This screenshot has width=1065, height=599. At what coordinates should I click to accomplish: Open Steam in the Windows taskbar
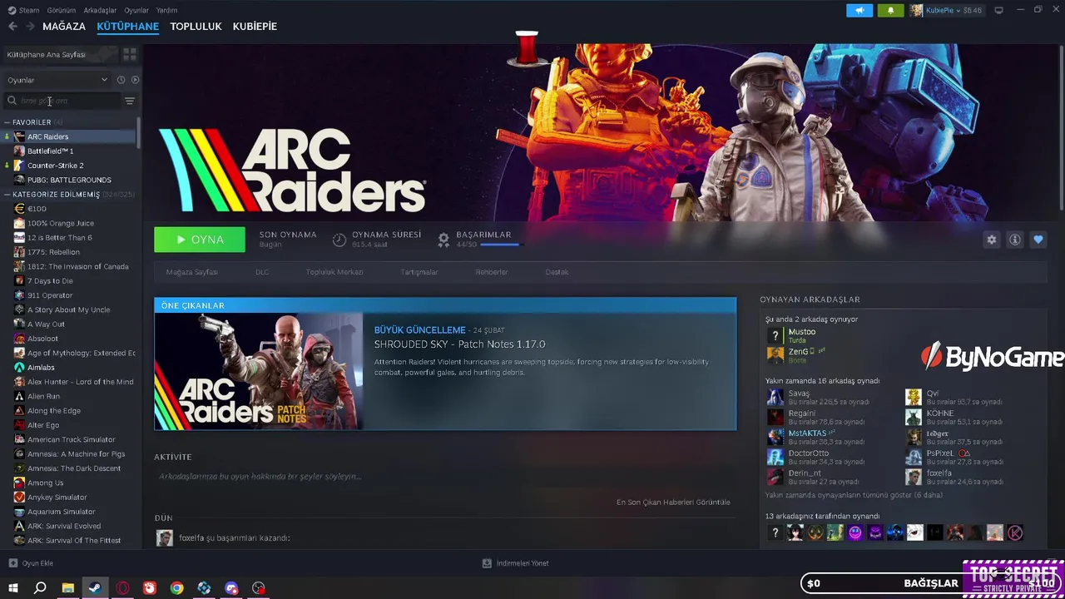point(95,588)
